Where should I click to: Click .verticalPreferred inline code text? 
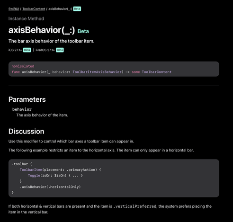tap(135, 206)
